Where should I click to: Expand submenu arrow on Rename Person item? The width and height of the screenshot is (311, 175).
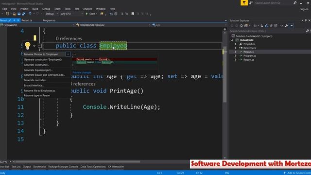[x=68, y=54]
